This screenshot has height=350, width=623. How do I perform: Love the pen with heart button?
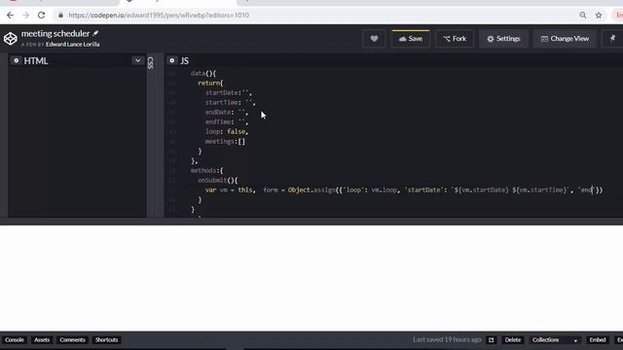pos(374,39)
